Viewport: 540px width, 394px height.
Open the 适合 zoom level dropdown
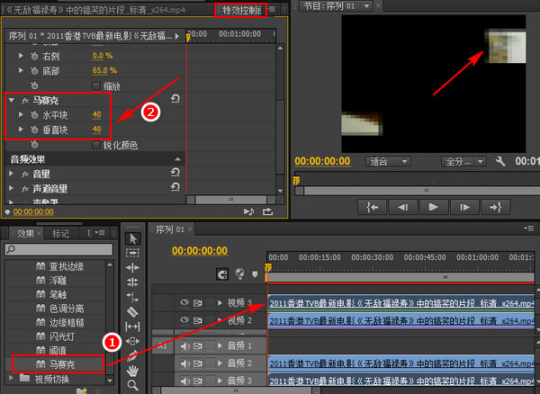388,161
